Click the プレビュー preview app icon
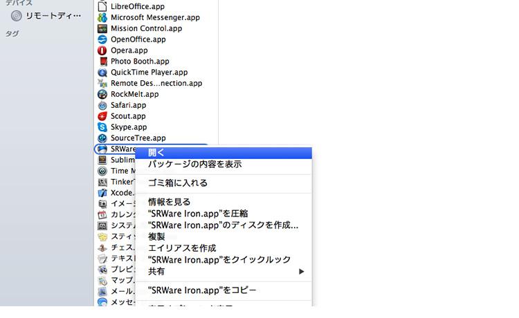 pyautogui.click(x=102, y=270)
